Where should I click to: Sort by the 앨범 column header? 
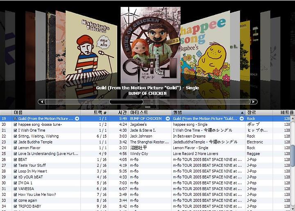[x=208, y=113]
